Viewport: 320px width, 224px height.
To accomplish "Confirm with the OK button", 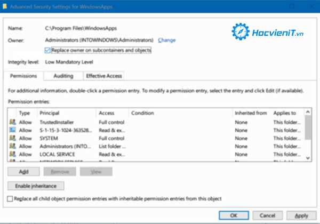I will (234, 215).
